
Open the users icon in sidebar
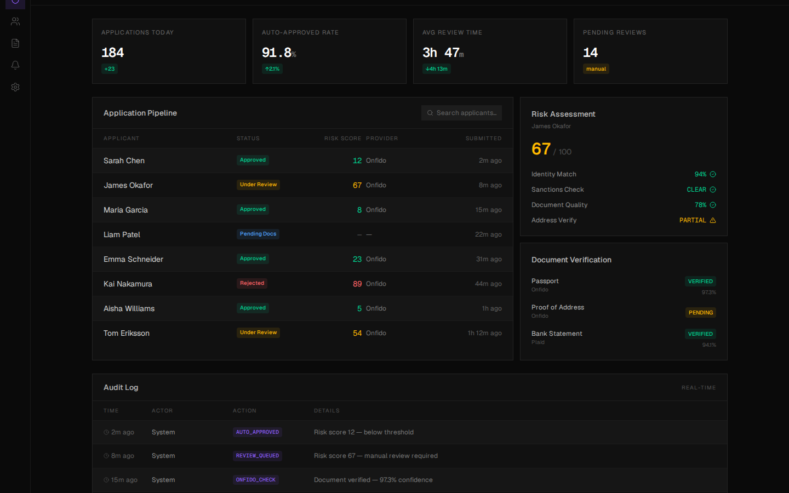tap(15, 21)
